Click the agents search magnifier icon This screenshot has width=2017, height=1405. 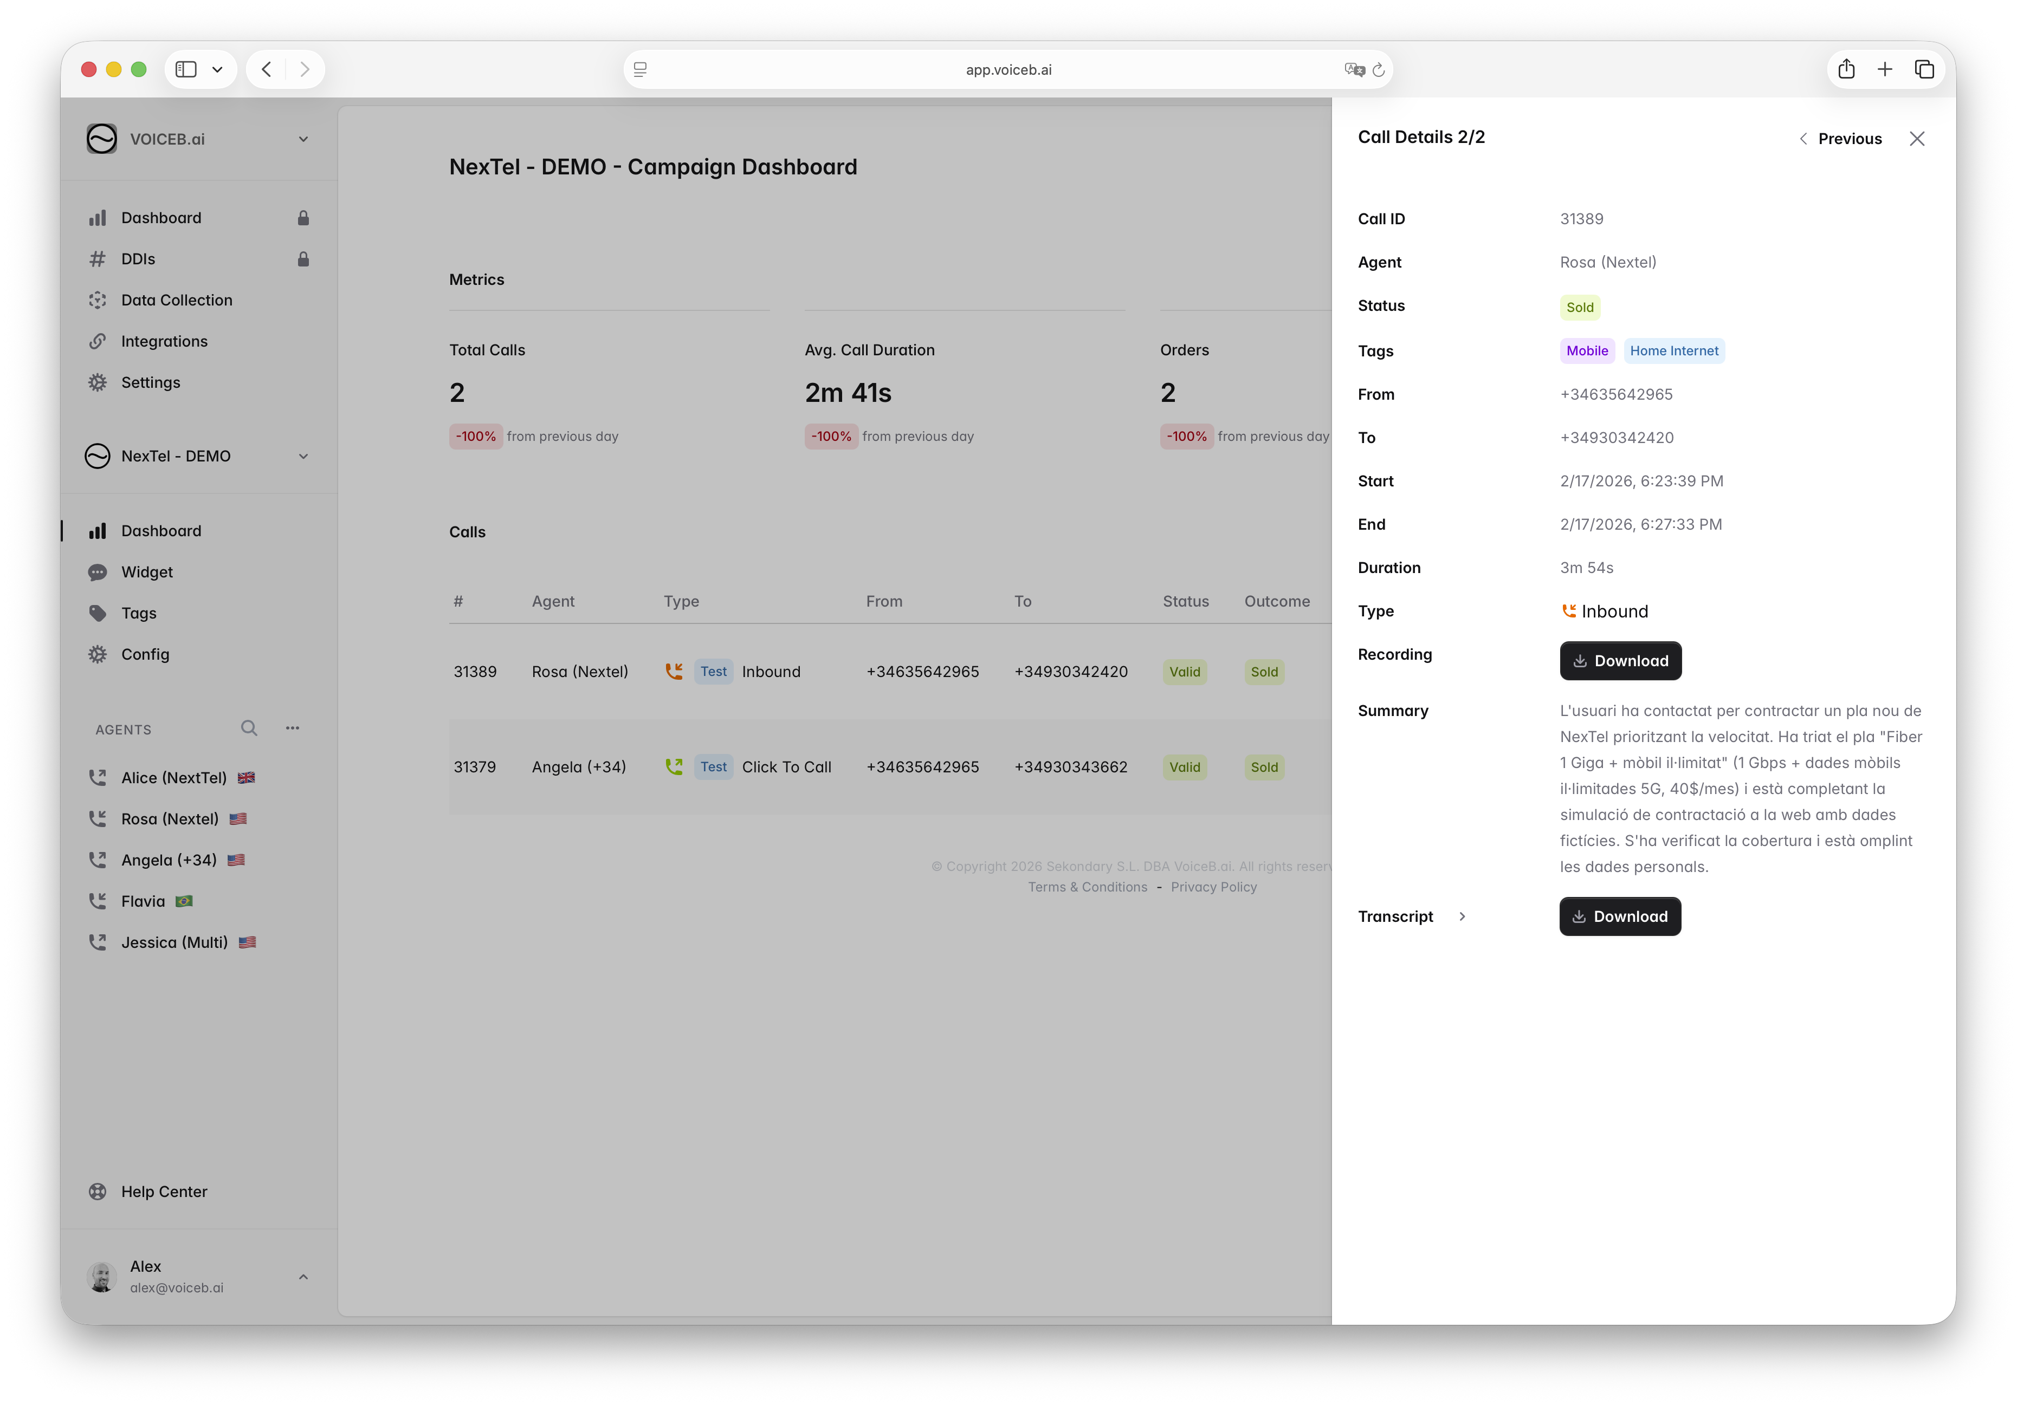click(249, 728)
